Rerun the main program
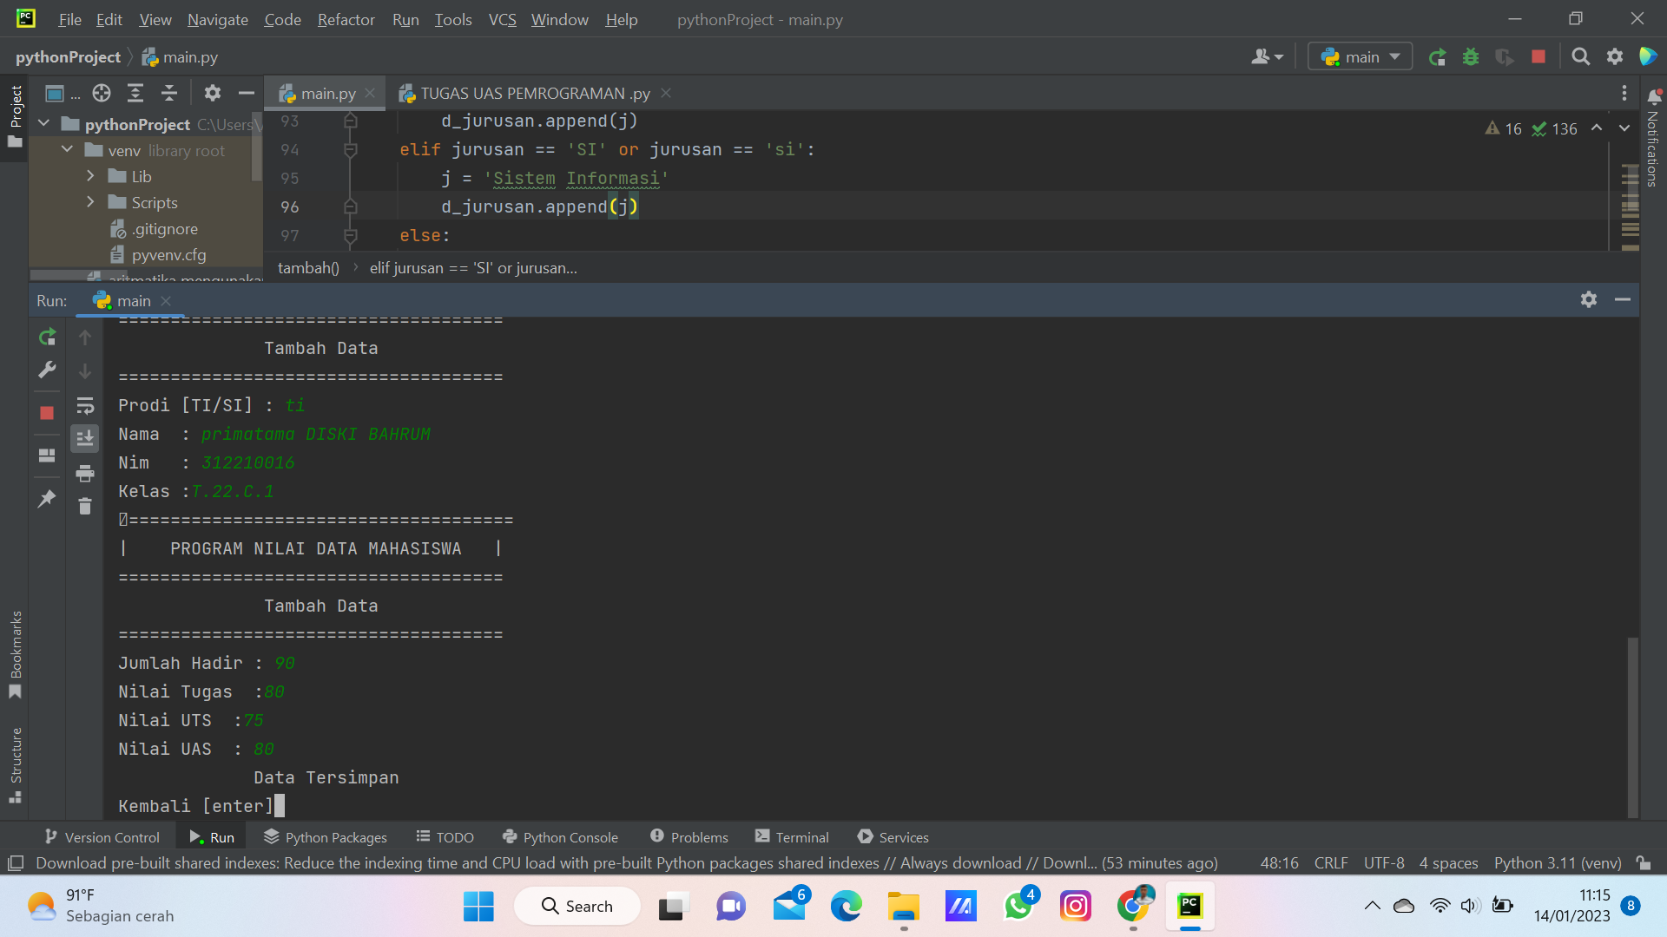1667x937 pixels. point(46,337)
